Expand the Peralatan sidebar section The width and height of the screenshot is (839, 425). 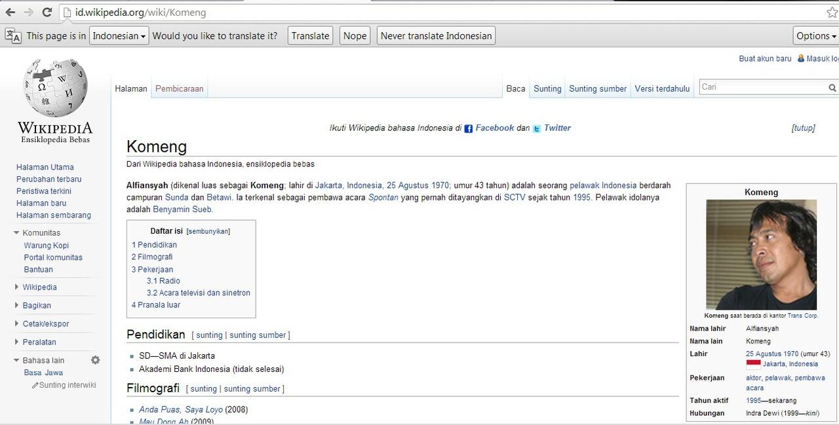tap(17, 342)
